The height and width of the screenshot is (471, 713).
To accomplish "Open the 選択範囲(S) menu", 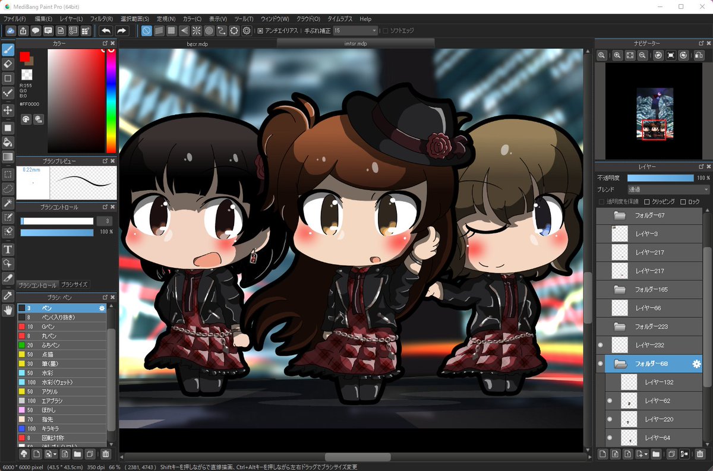I will [x=135, y=19].
